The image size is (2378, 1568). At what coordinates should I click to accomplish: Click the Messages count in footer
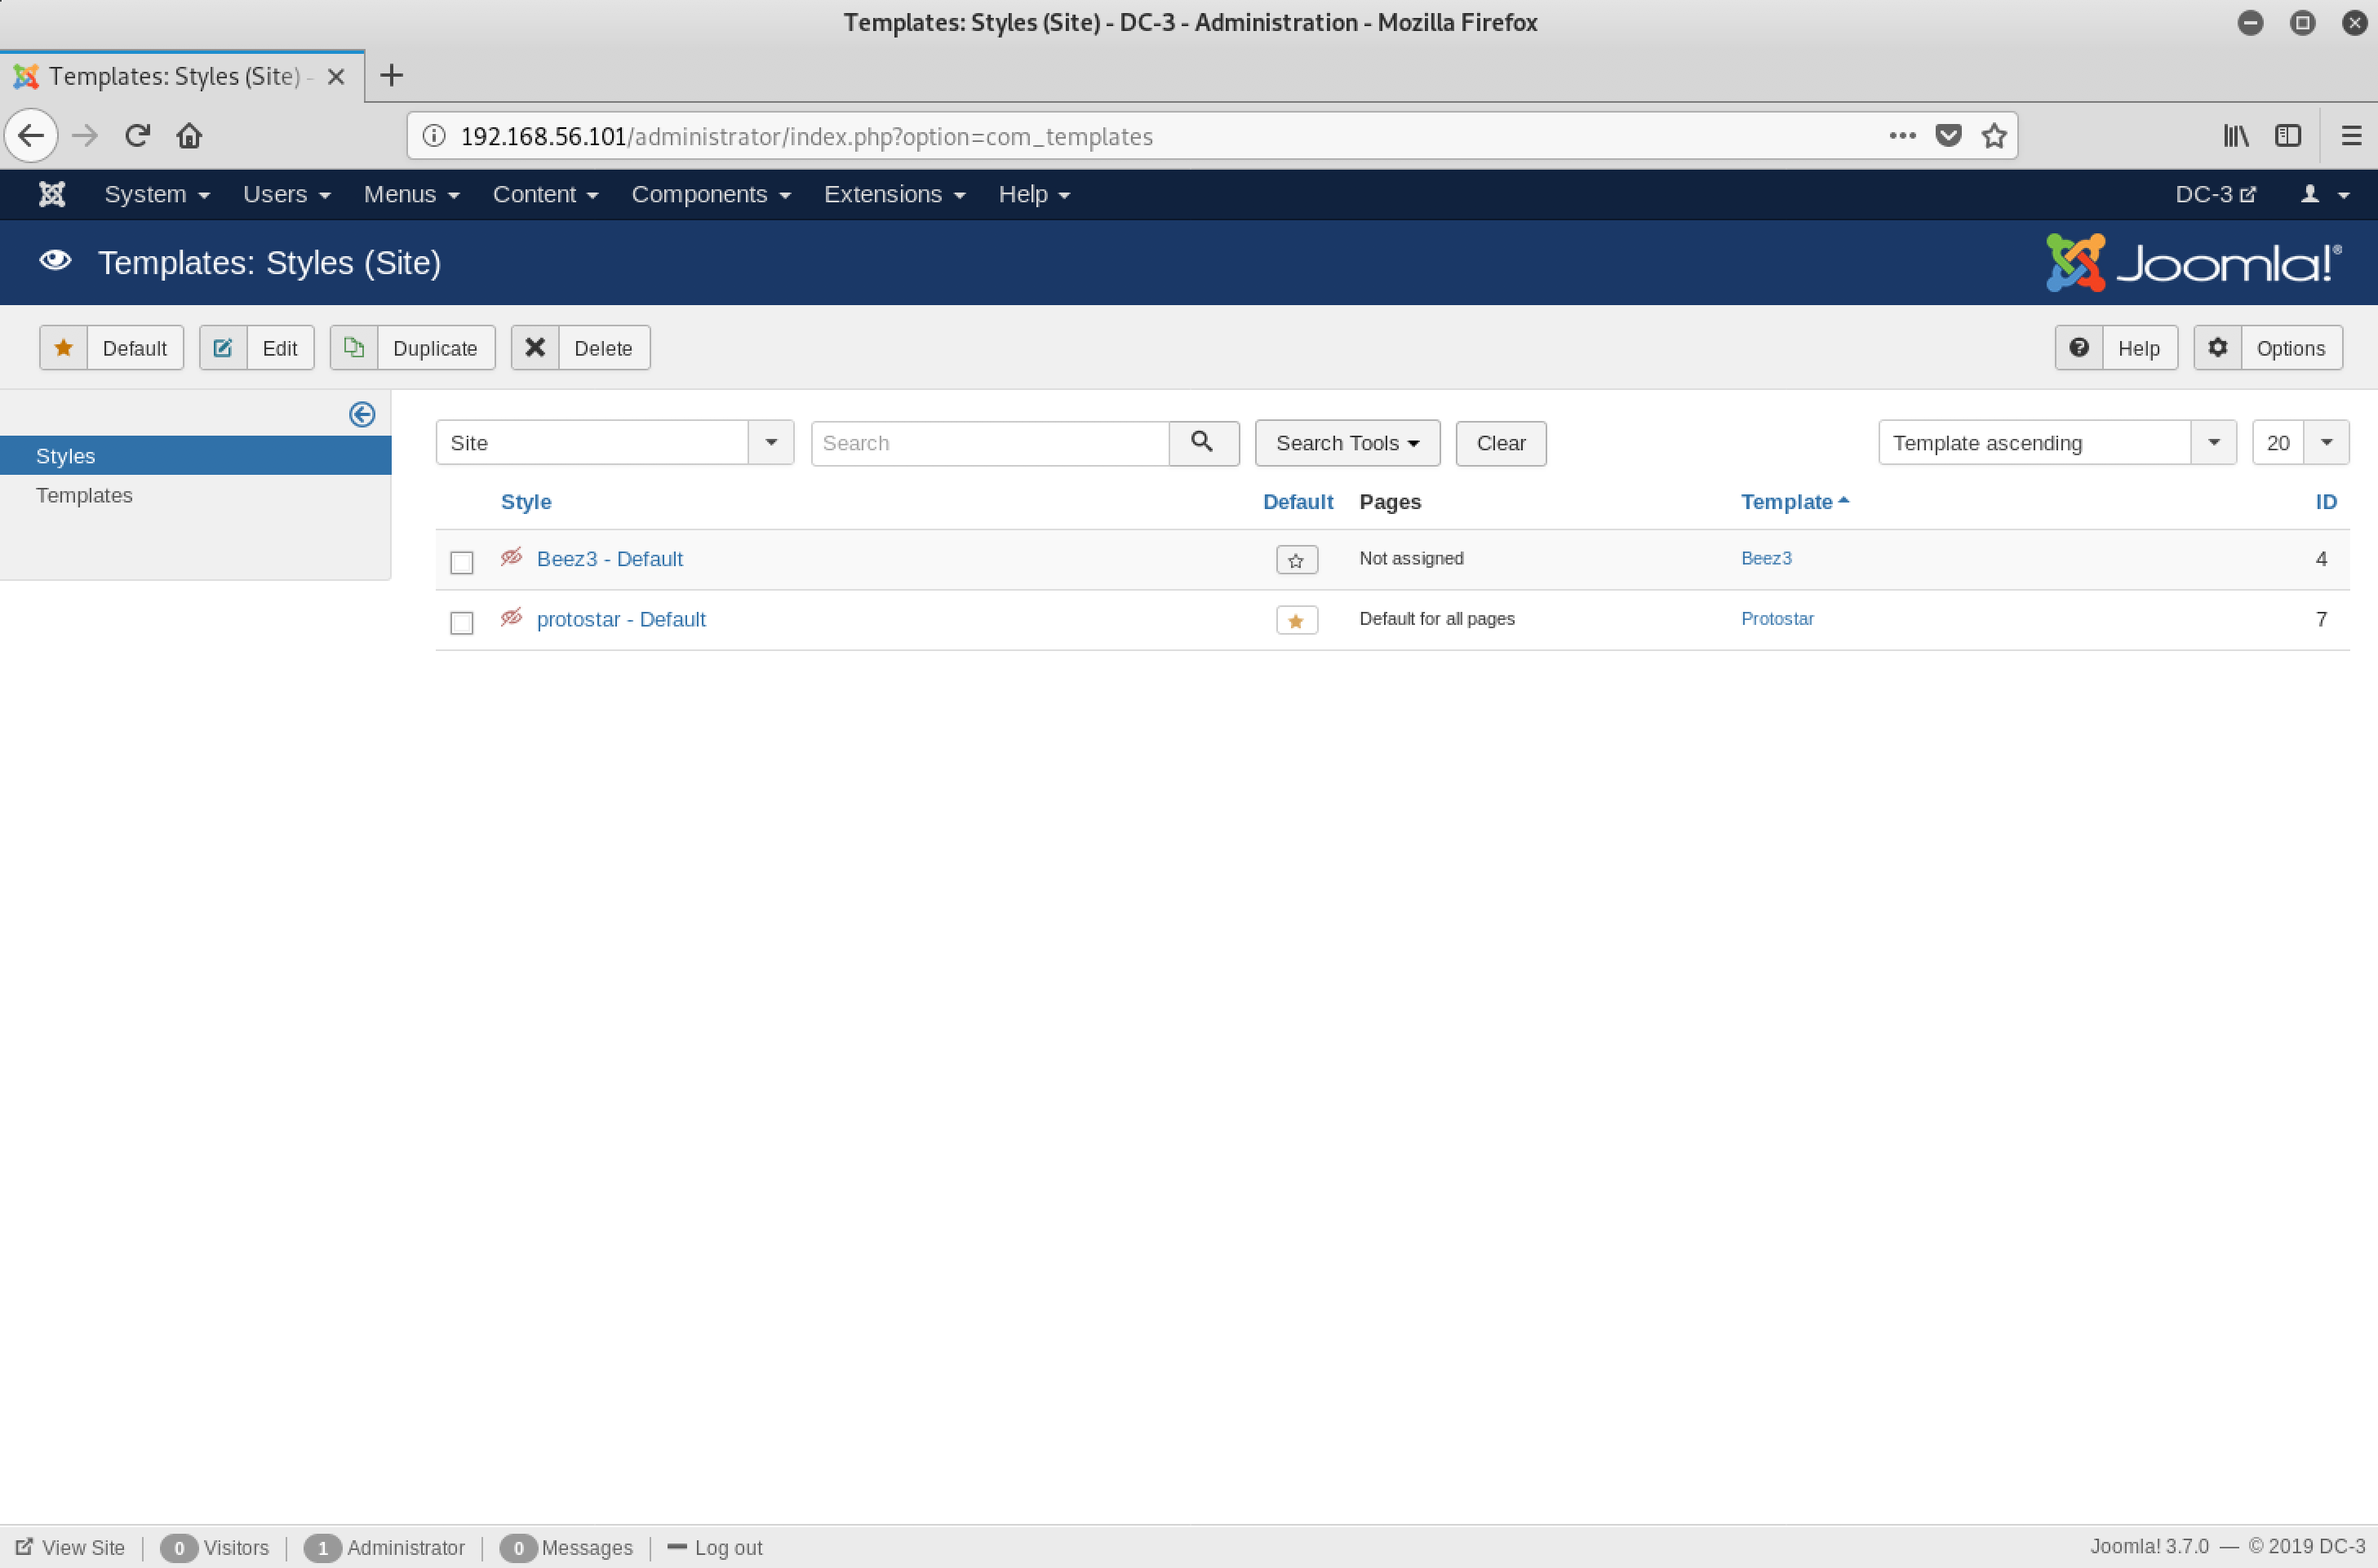pos(566,1547)
